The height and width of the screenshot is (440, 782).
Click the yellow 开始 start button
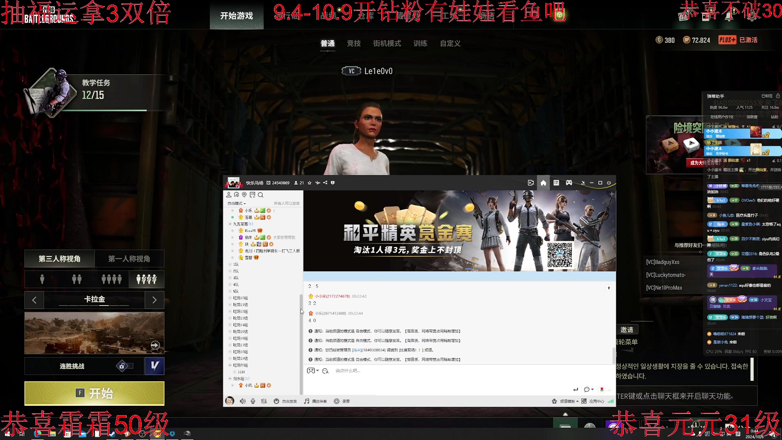pyautogui.click(x=94, y=393)
